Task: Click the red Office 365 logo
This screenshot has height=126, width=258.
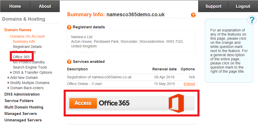Action: [x=176, y=103]
